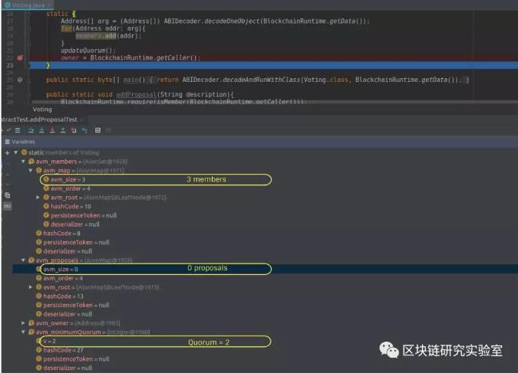Image resolution: width=518 pixels, height=373 pixels.
Task: Click the Step Into debugger icon
Action: click(41, 130)
